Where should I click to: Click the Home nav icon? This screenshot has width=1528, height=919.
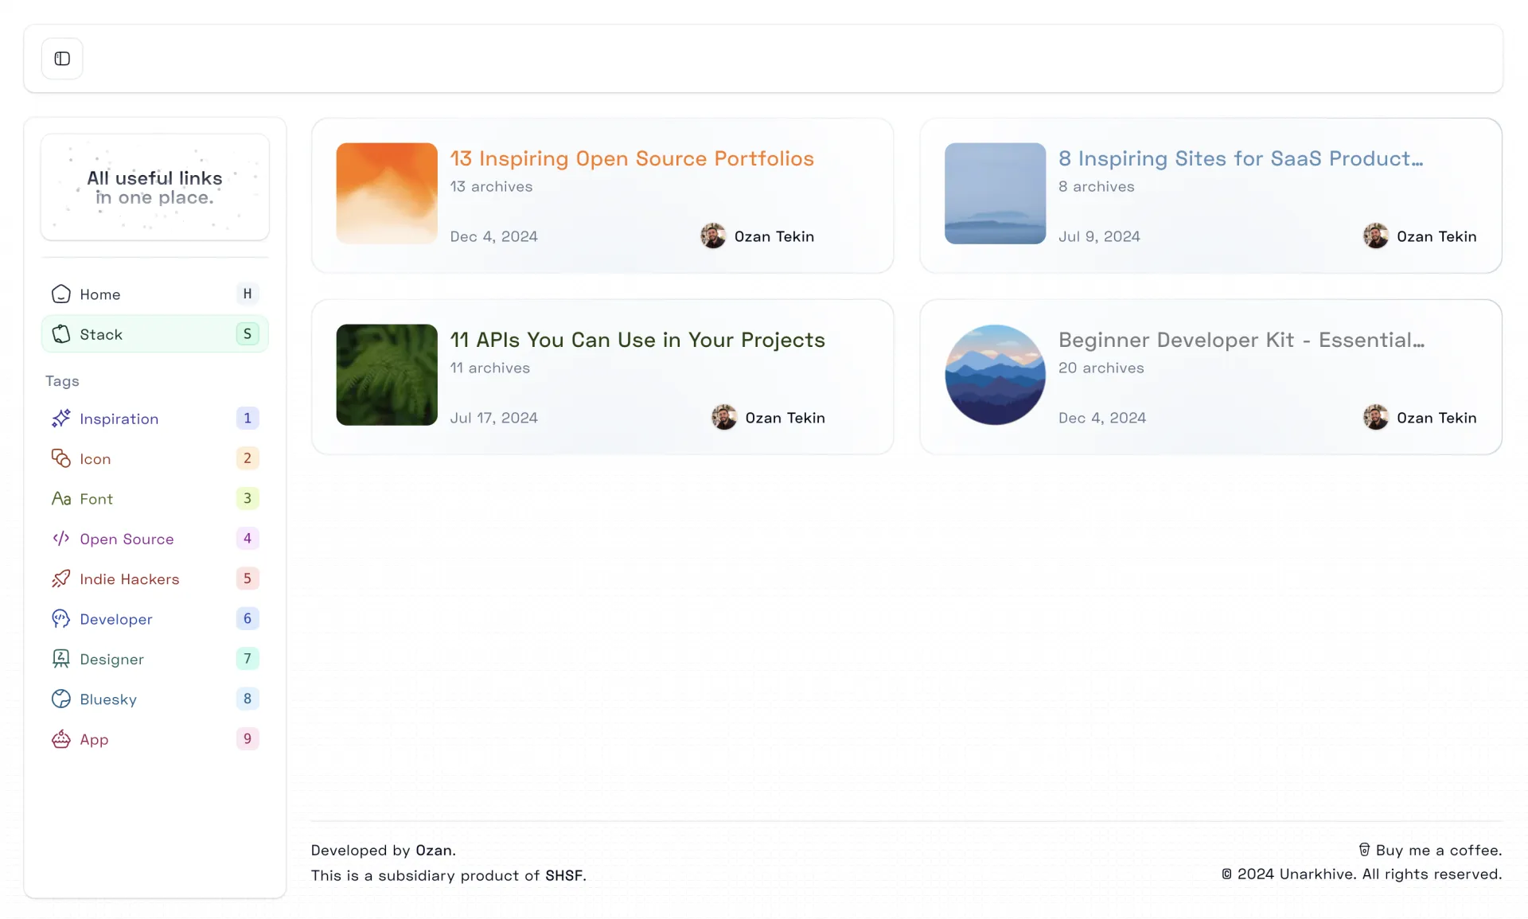tap(61, 294)
